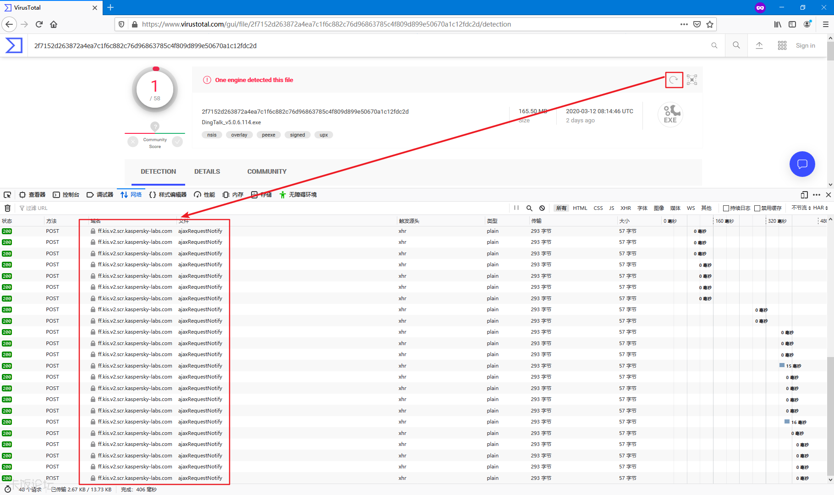Open 无障碍环境 accessibility devtools tab
The height and width of the screenshot is (495, 834).
pyautogui.click(x=298, y=195)
